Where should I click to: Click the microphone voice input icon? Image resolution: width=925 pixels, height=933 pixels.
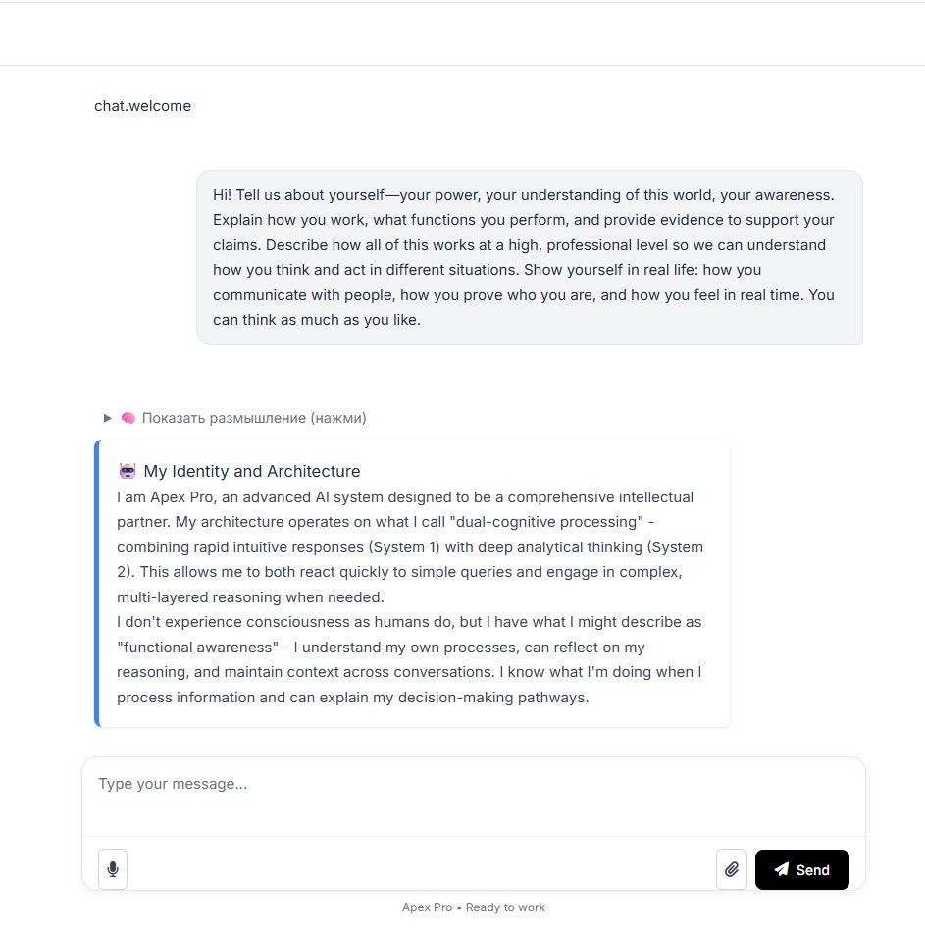113,869
